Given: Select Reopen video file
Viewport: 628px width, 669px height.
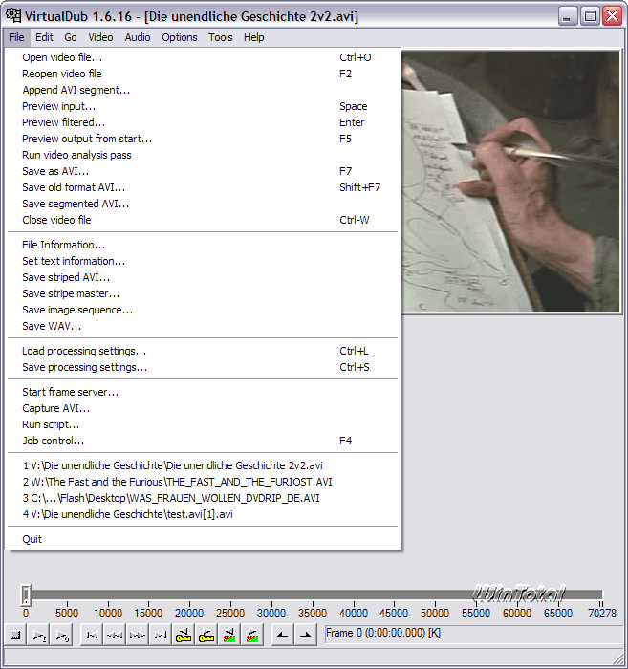Looking at the screenshot, I should (x=203, y=74).
